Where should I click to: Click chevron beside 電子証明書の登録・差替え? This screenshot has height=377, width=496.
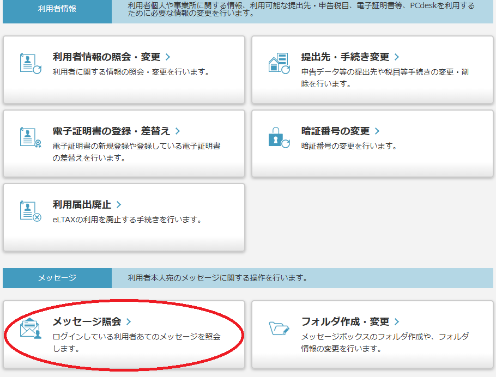[178, 131]
